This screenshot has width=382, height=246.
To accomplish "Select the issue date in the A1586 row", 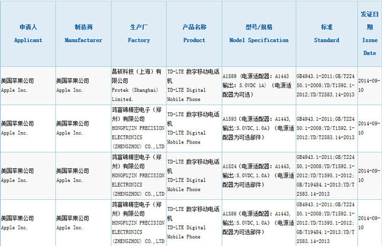I will (x=370, y=222).
